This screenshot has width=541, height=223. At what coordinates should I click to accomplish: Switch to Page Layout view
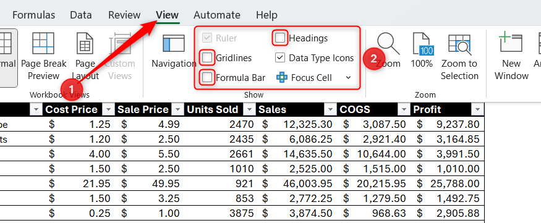pyautogui.click(x=85, y=57)
